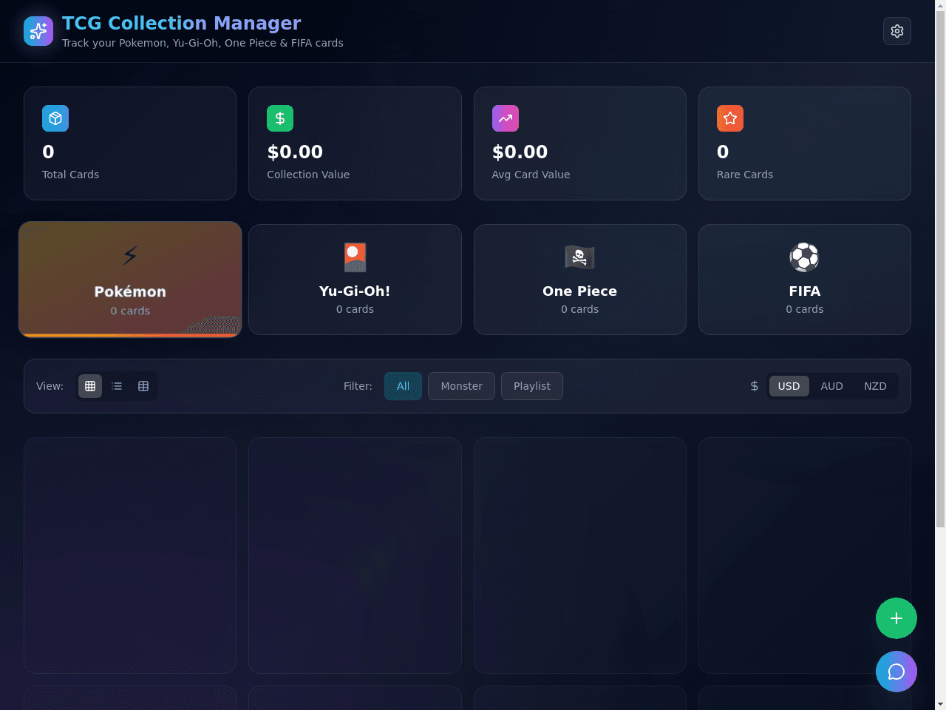
Task: Switch to grid view
Action: (x=90, y=386)
